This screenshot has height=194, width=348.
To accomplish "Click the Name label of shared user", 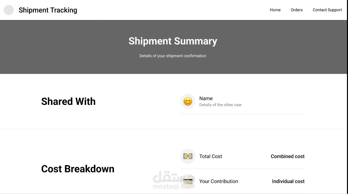I will point(206,98).
